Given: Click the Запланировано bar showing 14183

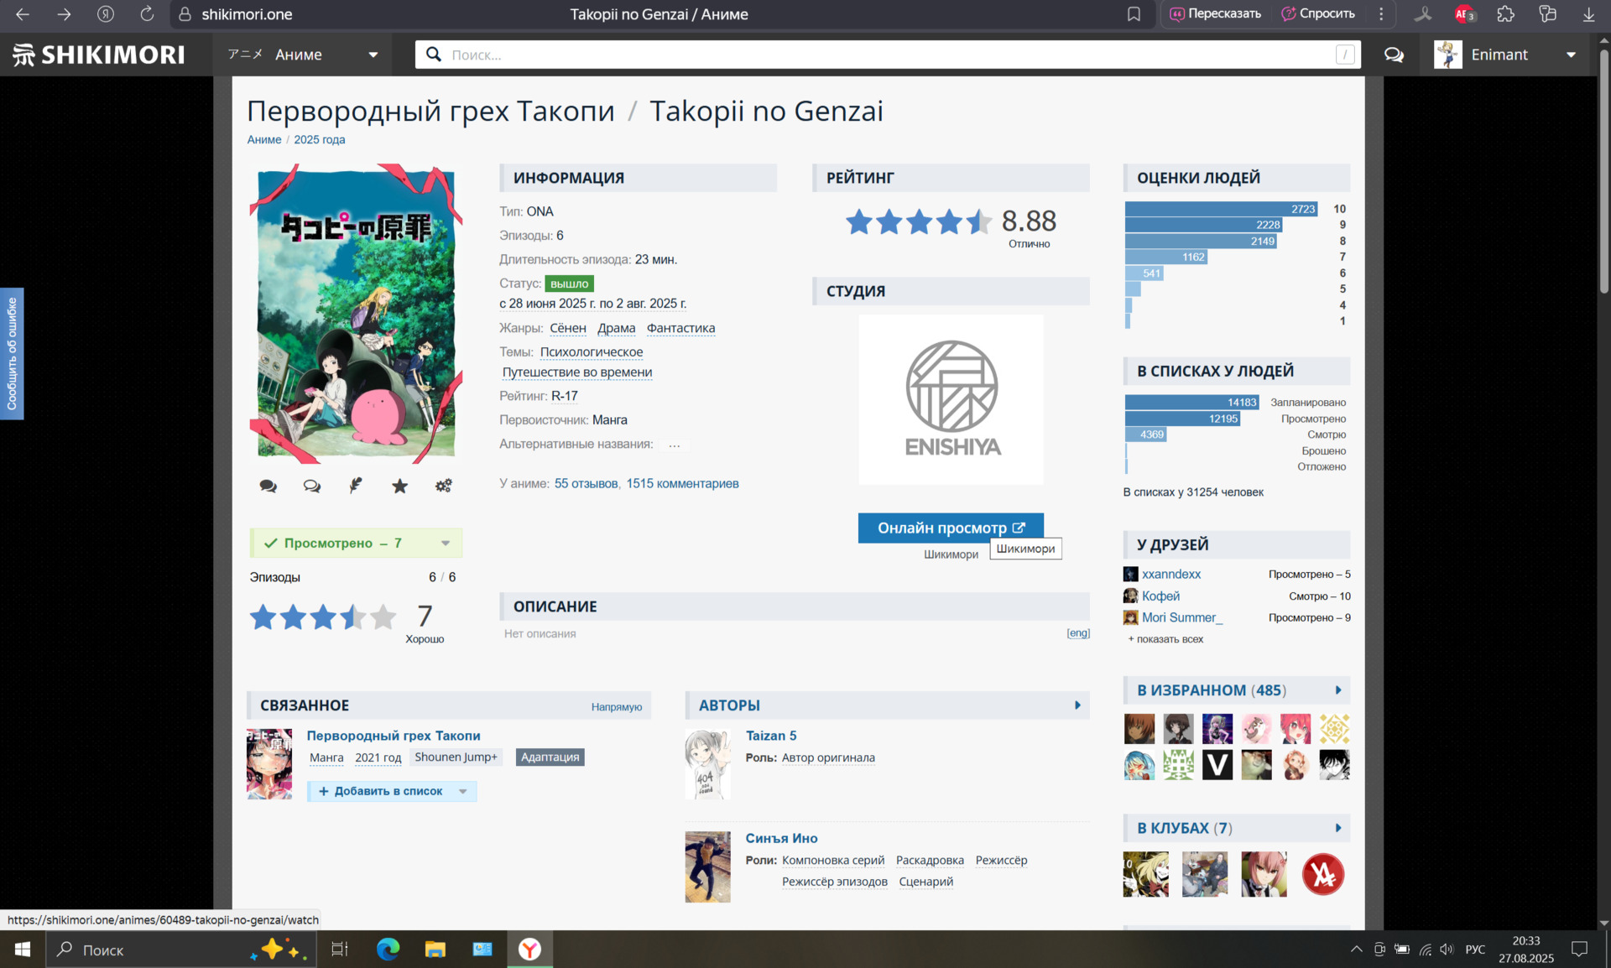Looking at the screenshot, I should [1191, 403].
